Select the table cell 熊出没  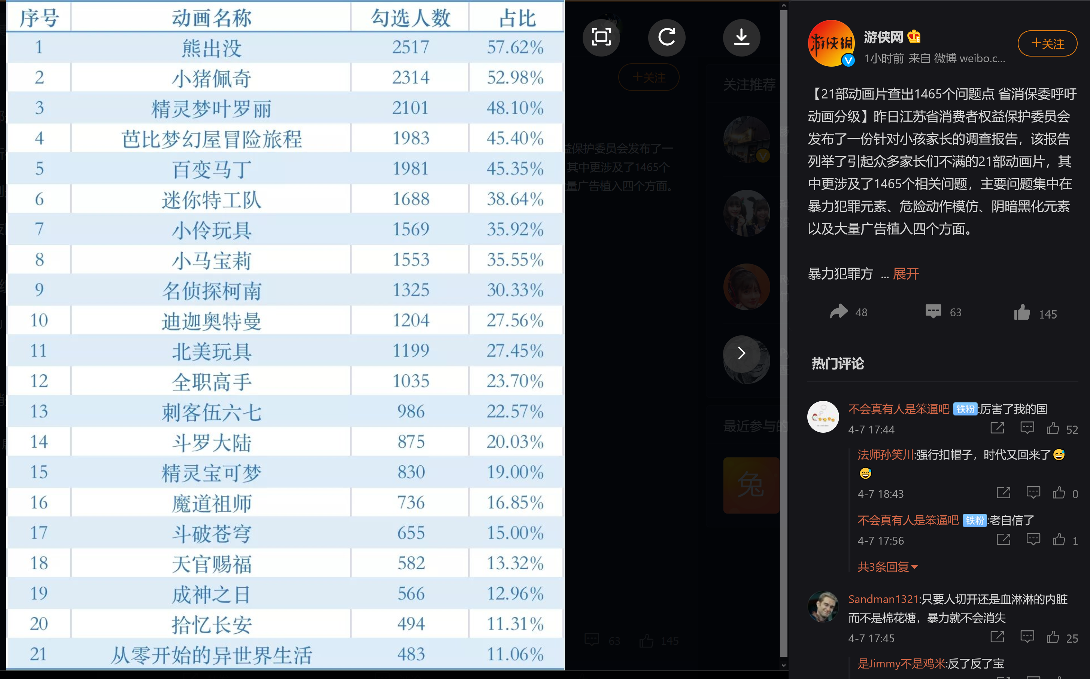pyautogui.click(x=211, y=48)
